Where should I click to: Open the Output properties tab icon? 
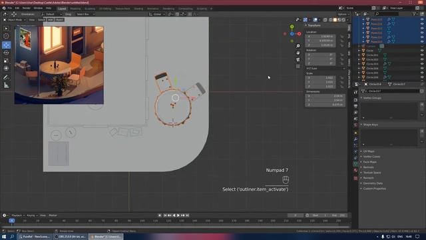355,106
